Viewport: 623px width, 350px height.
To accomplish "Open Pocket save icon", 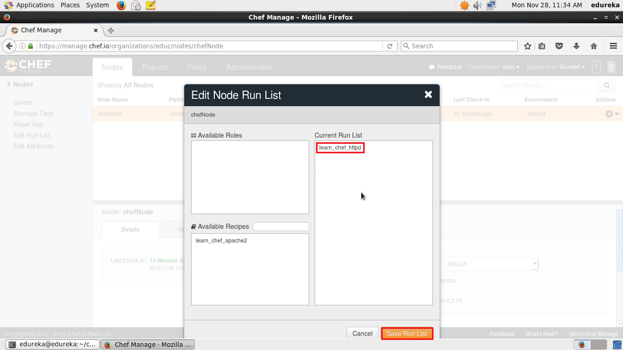I will [559, 46].
